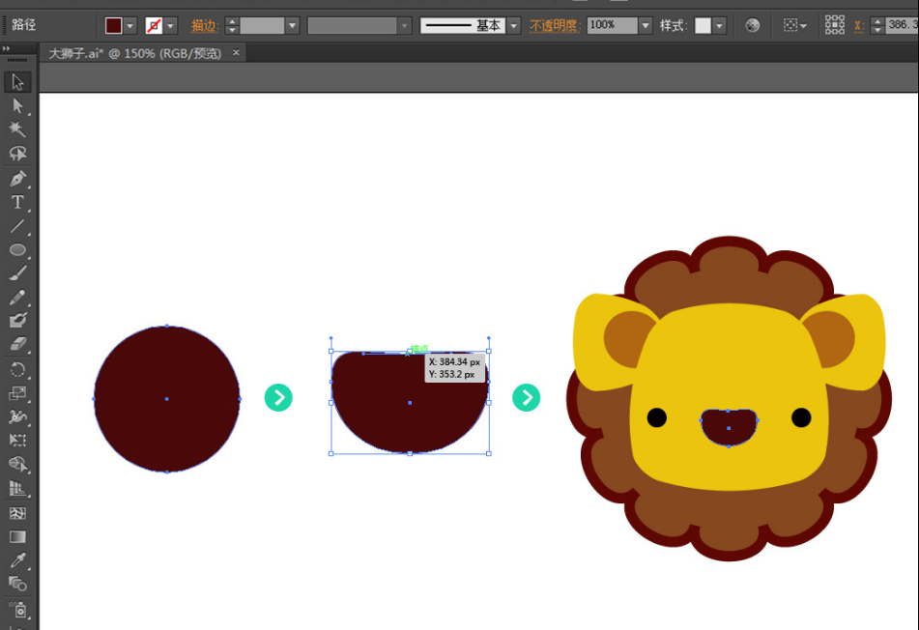Pick the Ellipse tool
The width and height of the screenshot is (919, 630).
coord(17,250)
